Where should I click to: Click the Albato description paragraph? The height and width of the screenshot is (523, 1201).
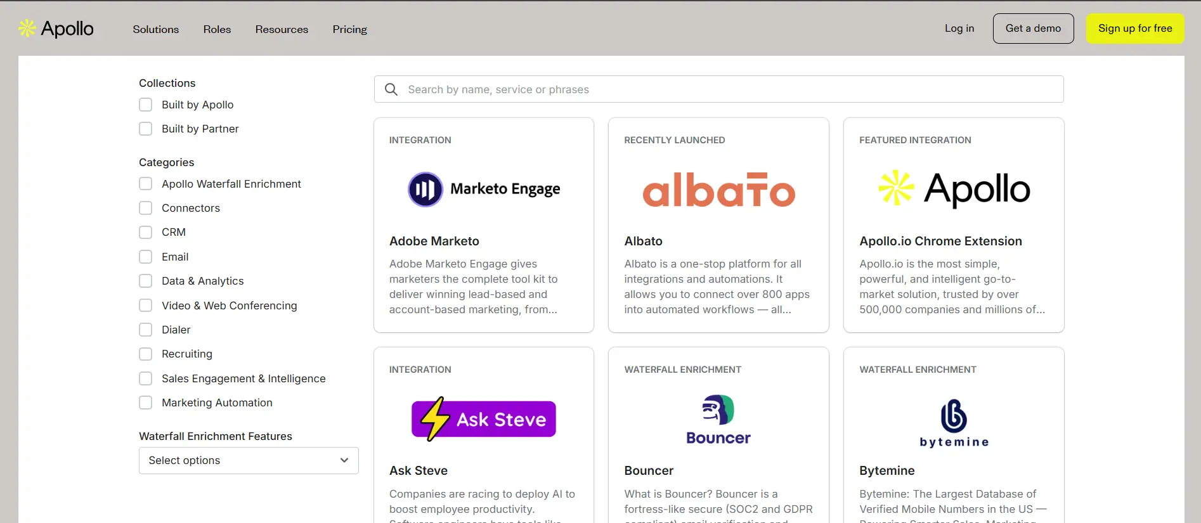[717, 287]
